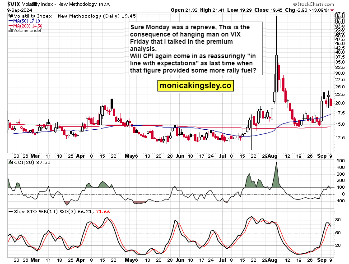Select the Aug label on price chart axis
Viewport: 349px width, 264px height.
coord(273,156)
